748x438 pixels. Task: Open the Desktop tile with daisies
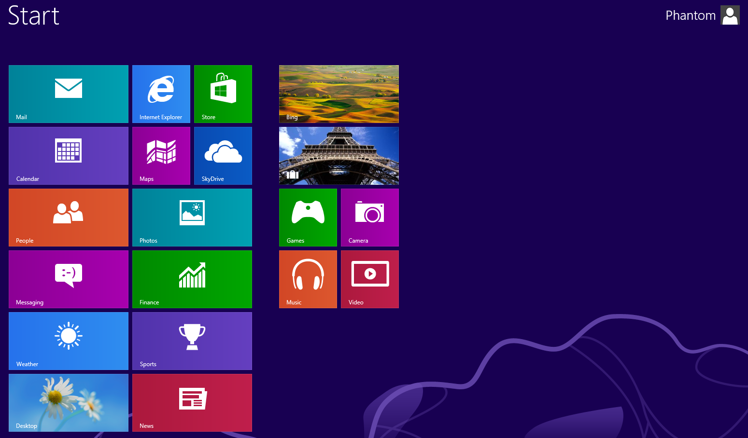click(69, 403)
